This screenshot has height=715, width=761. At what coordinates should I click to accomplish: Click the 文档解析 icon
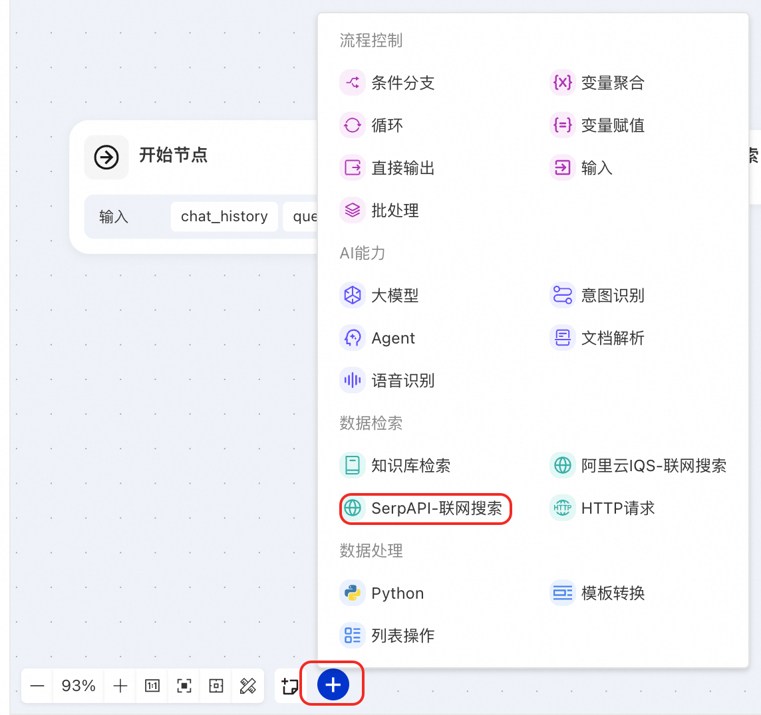[563, 338]
